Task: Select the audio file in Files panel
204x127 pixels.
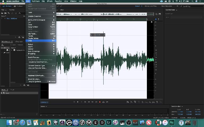Action: tap(12, 19)
